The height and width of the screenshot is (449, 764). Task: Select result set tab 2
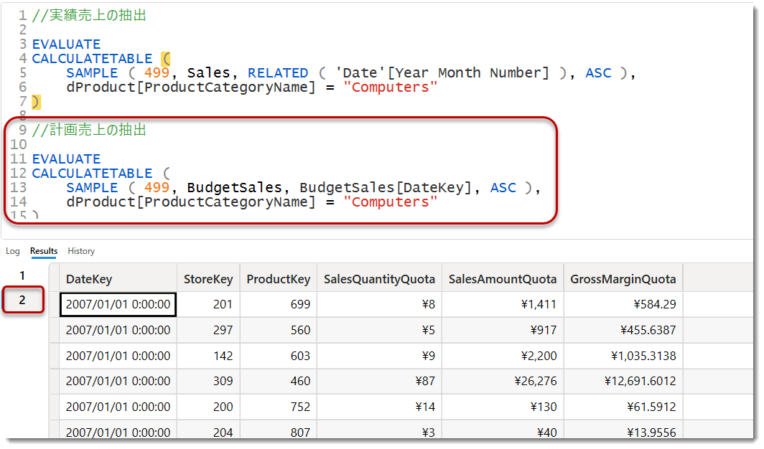pos(22,300)
